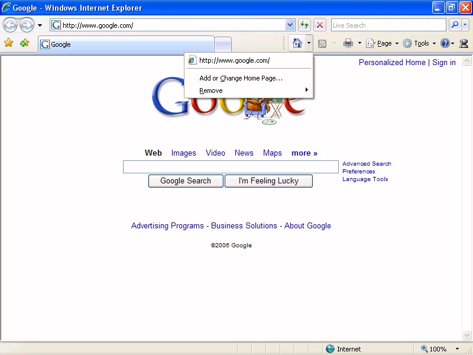Click the Live Search magnifier button
Screen dimensions: 473x355
coord(455,25)
